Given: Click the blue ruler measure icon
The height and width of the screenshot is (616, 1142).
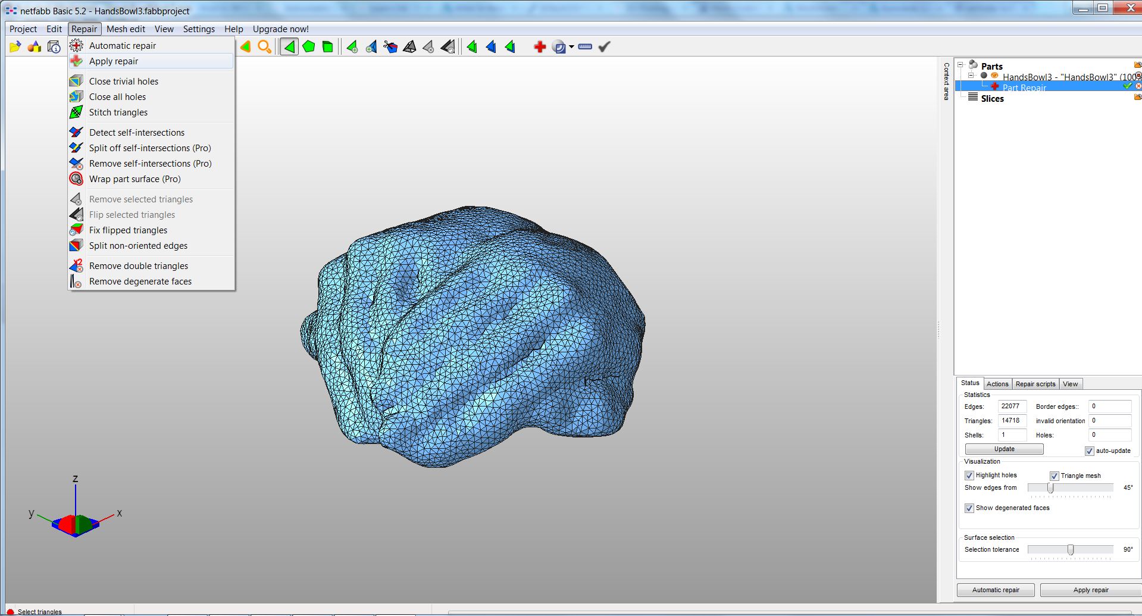Looking at the screenshot, I should pyautogui.click(x=585, y=46).
